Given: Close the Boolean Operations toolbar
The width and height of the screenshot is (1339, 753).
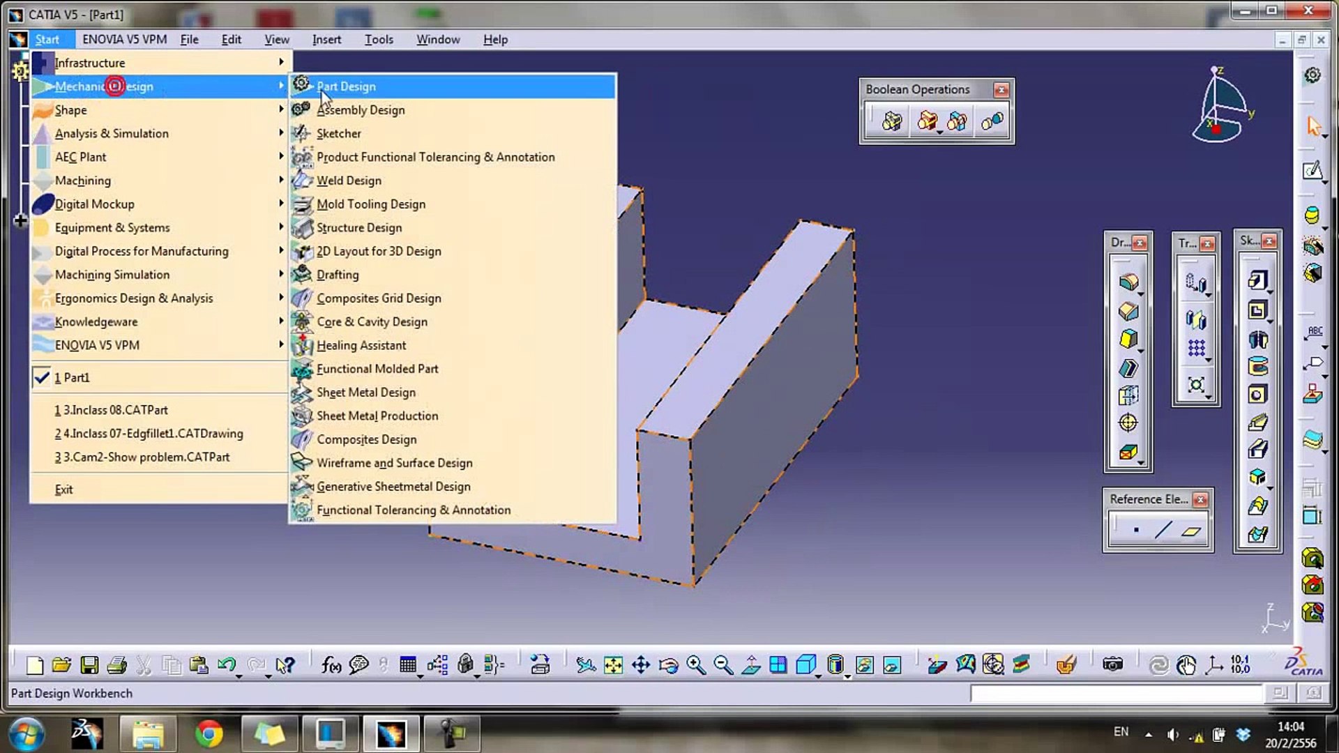Looking at the screenshot, I should click(1001, 90).
